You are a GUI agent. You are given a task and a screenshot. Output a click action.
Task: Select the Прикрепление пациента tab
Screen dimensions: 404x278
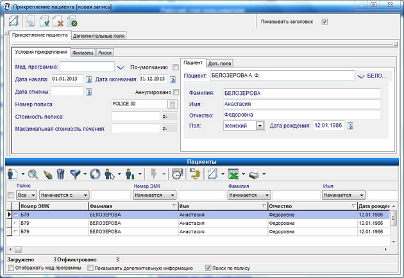(x=40, y=35)
